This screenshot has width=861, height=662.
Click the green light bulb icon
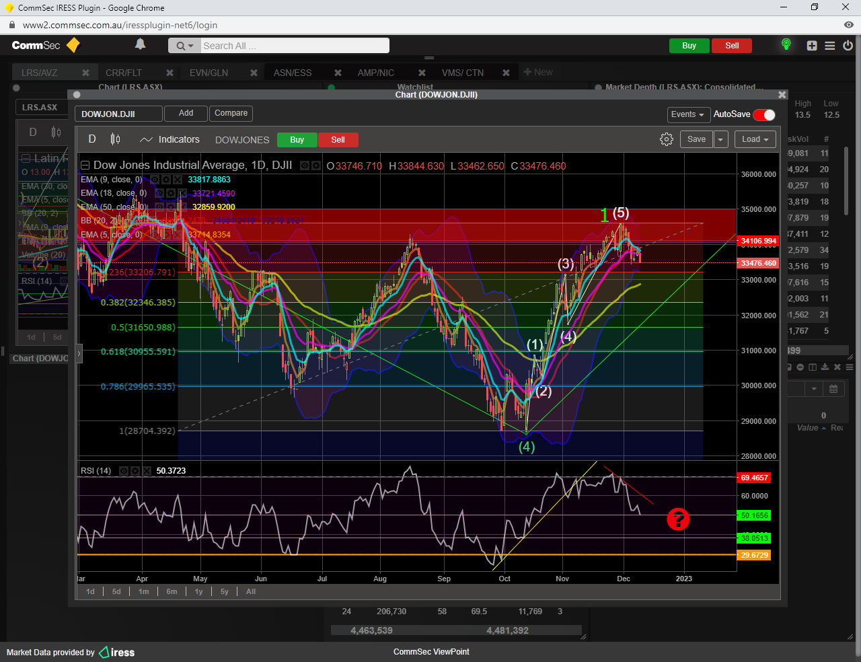point(786,45)
